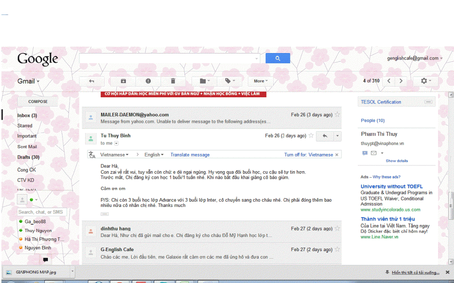This screenshot has height=283, width=454.
Task: Star the MAILER-DAEMON message
Action: point(337,115)
